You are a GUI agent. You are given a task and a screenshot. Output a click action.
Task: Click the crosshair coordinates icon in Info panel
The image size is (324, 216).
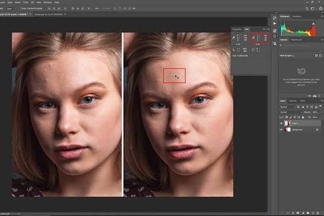point(233,50)
